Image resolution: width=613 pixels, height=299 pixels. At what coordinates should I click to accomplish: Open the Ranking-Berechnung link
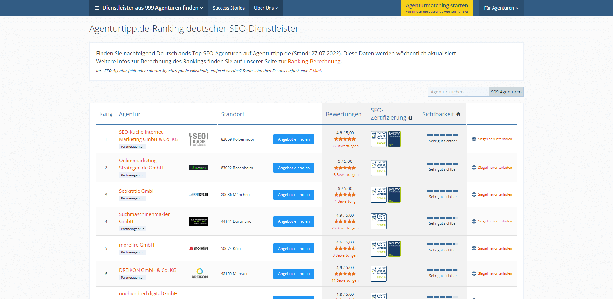(x=314, y=61)
